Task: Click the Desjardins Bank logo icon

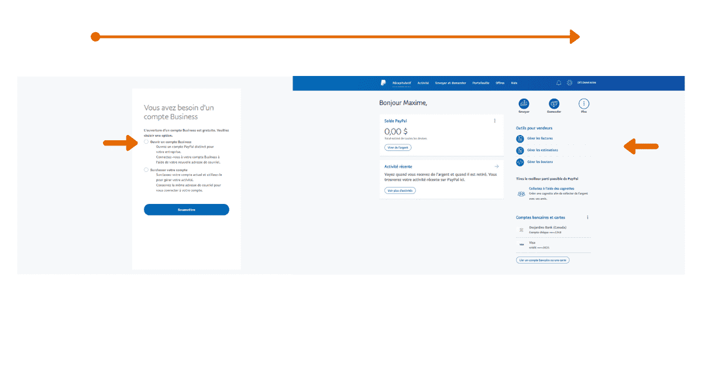Action: [x=521, y=230]
